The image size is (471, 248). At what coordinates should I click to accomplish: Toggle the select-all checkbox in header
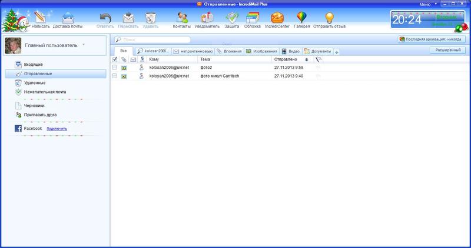pos(115,59)
